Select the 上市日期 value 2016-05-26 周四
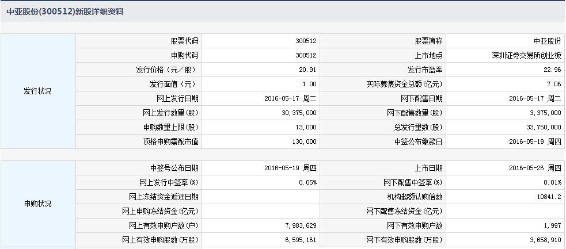The height and width of the screenshot is (249, 566). (x=535, y=168)
